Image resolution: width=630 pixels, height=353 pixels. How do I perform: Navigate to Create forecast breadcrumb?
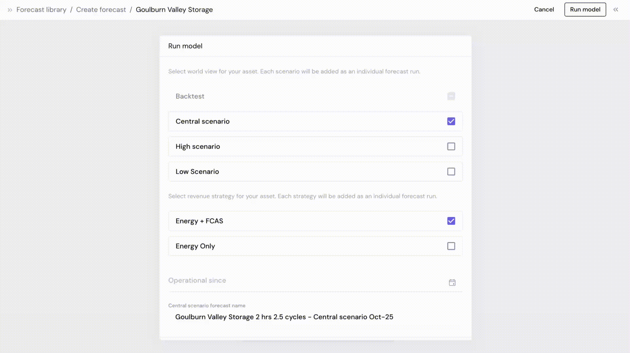101,10
